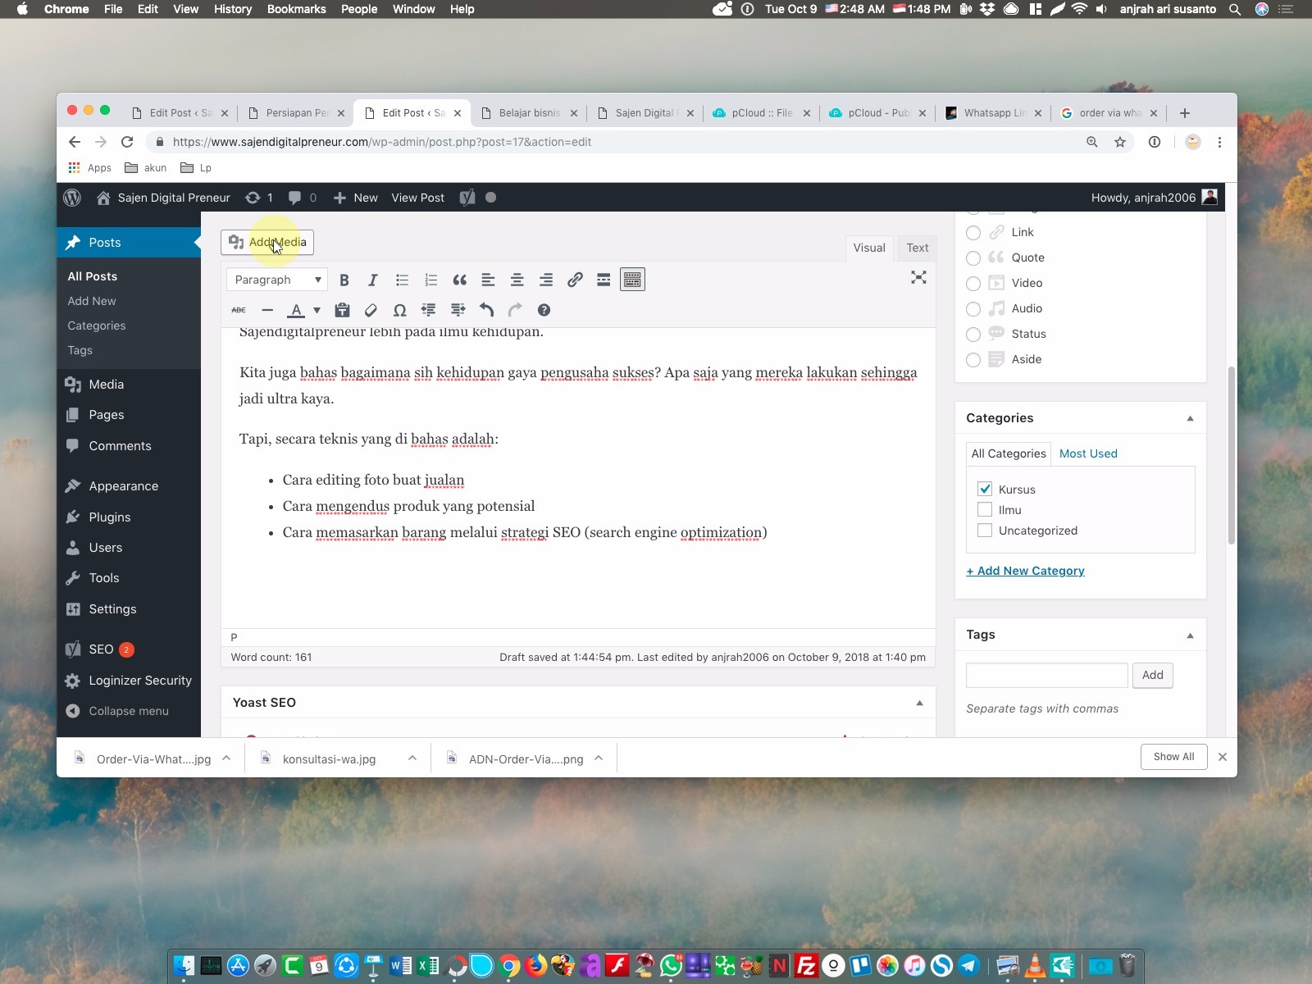Enable distraction-free writing mode
This screenshot has width=1312, height=984.
(x=918, y=278)
